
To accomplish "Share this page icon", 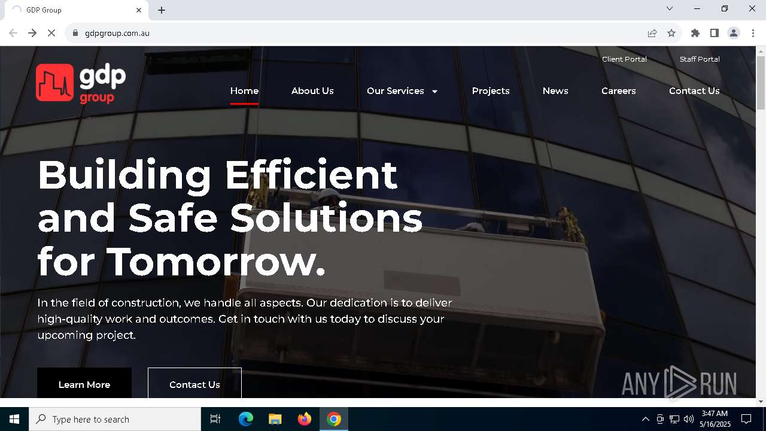I will (x=652, y=33).
